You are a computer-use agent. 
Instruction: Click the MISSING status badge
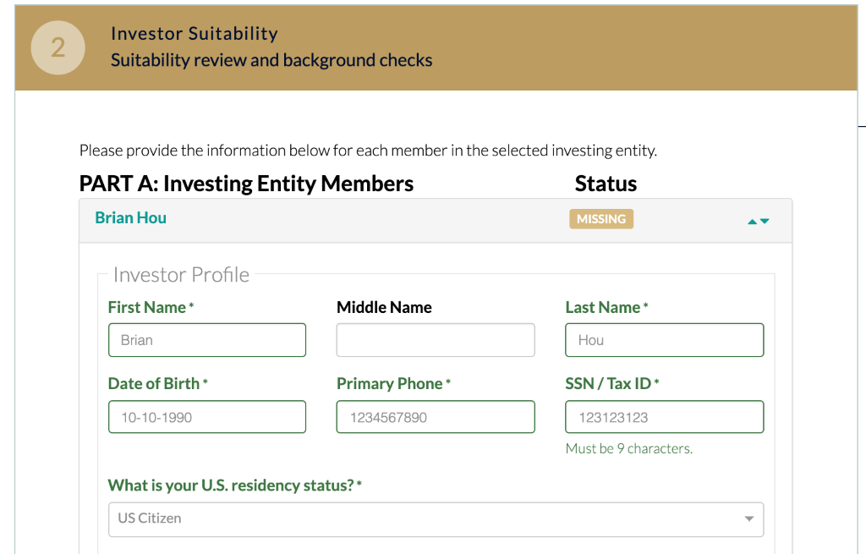(x=601, y=219)
